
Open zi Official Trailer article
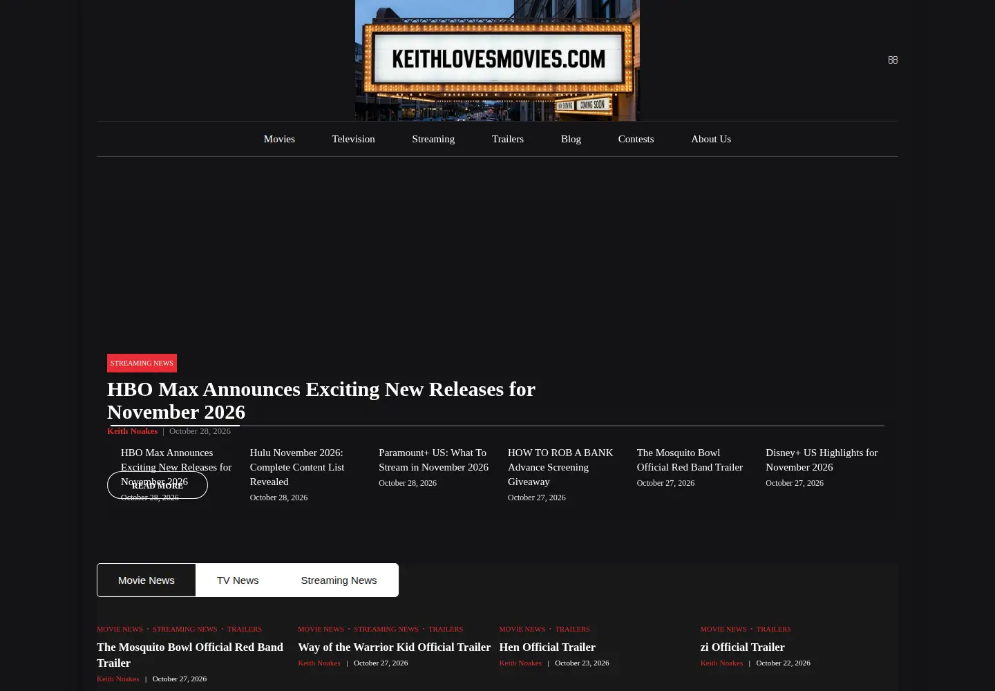click(743, 647)
